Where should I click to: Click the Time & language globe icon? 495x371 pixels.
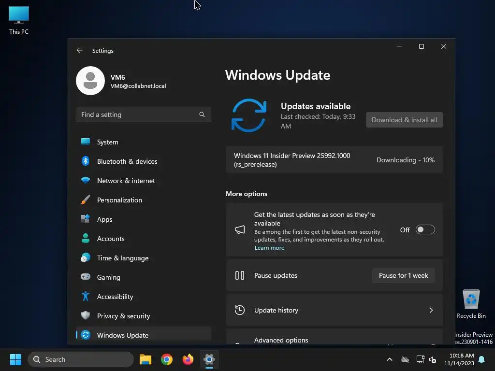tap(85, 258)
